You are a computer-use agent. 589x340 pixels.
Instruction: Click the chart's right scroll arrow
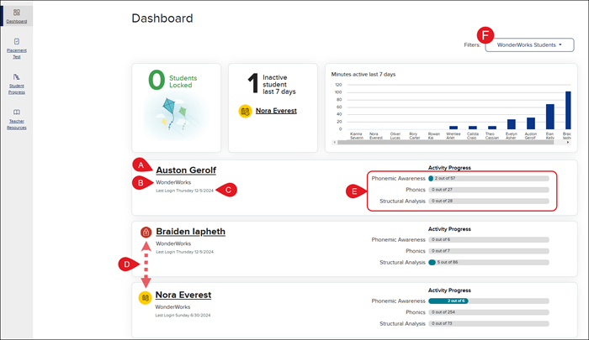click(x=570, y=142)
